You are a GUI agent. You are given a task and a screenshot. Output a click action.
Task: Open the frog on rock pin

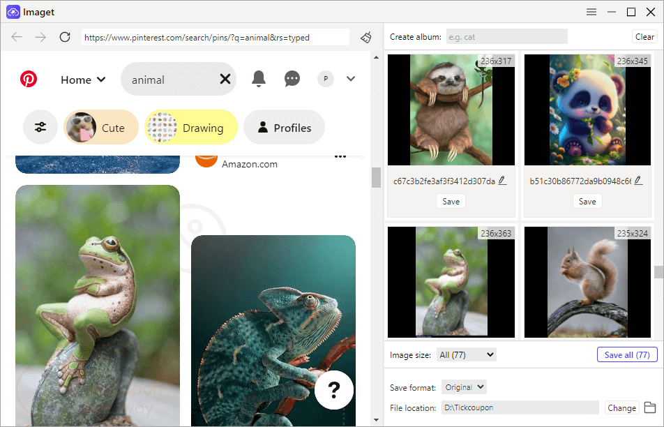tap(98, 305)
